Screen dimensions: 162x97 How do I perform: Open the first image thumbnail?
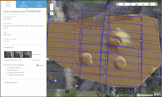[x=9, y=55]
